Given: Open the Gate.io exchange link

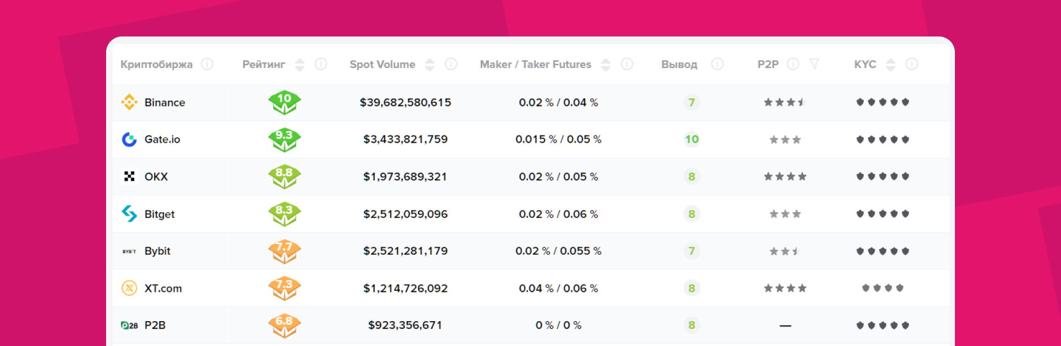Looking at the screenshot, I should click(x=162, y=139).
